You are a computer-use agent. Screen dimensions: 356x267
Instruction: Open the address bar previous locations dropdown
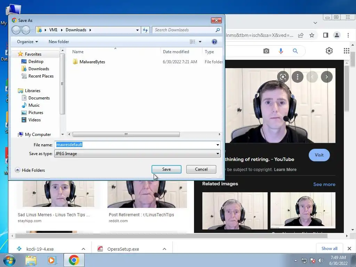137,30
